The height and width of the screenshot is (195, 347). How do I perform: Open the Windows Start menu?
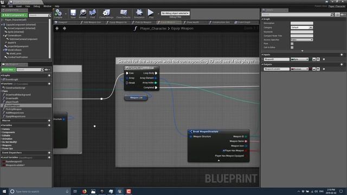4,191
